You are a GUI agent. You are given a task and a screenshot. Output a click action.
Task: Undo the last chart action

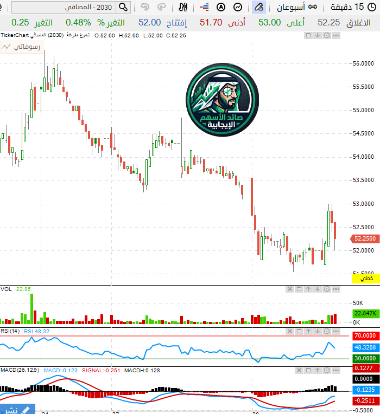click(x=145, y=7)
